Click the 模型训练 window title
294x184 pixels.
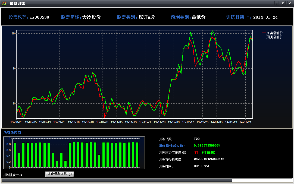pyautogui.click(x=17, y=4)
